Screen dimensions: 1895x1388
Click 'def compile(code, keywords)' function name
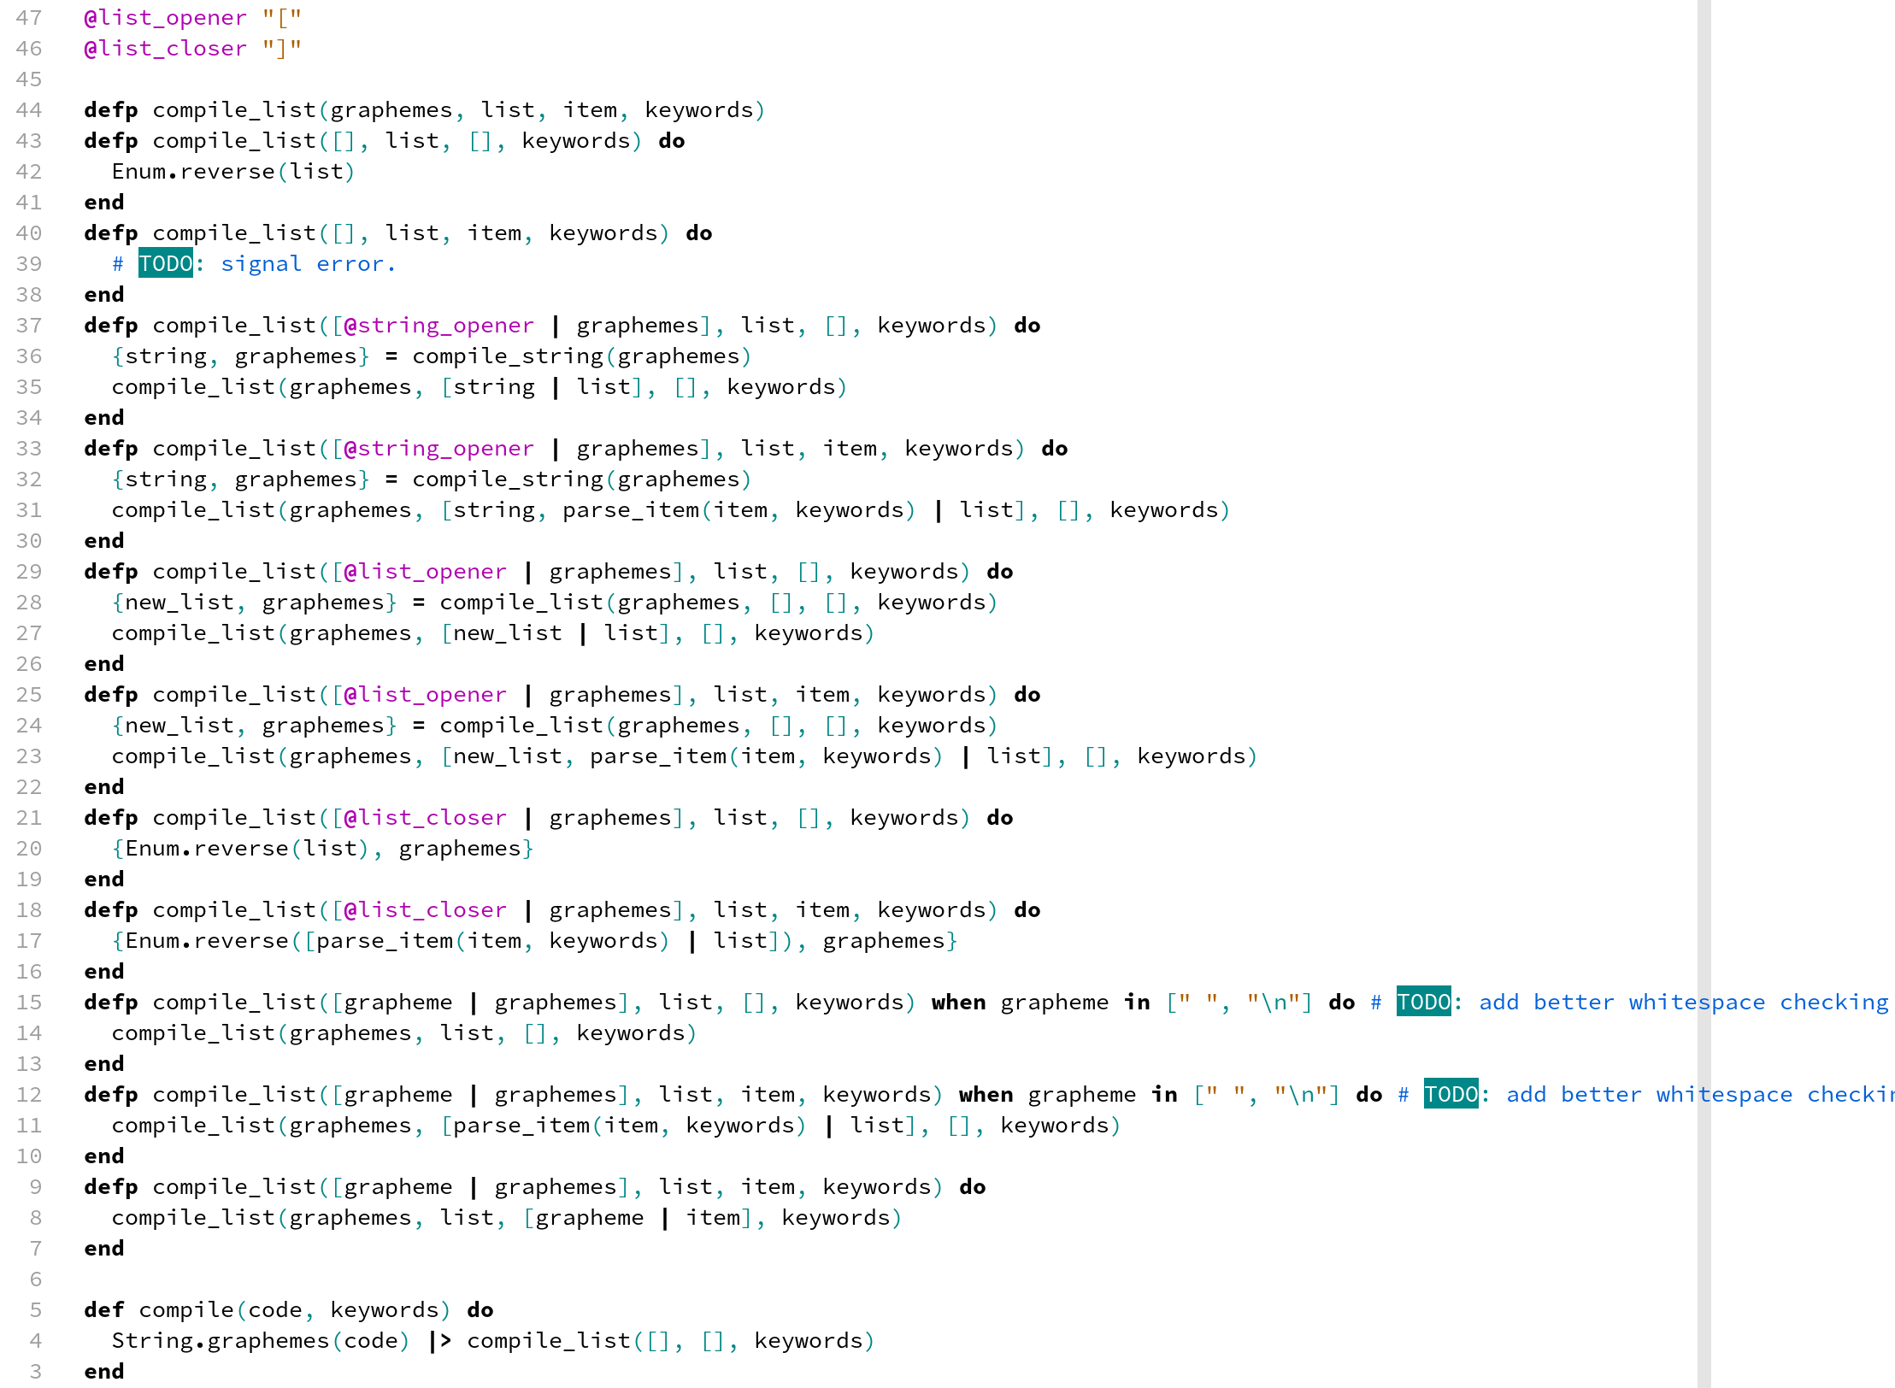click(x=185, y=1310)
